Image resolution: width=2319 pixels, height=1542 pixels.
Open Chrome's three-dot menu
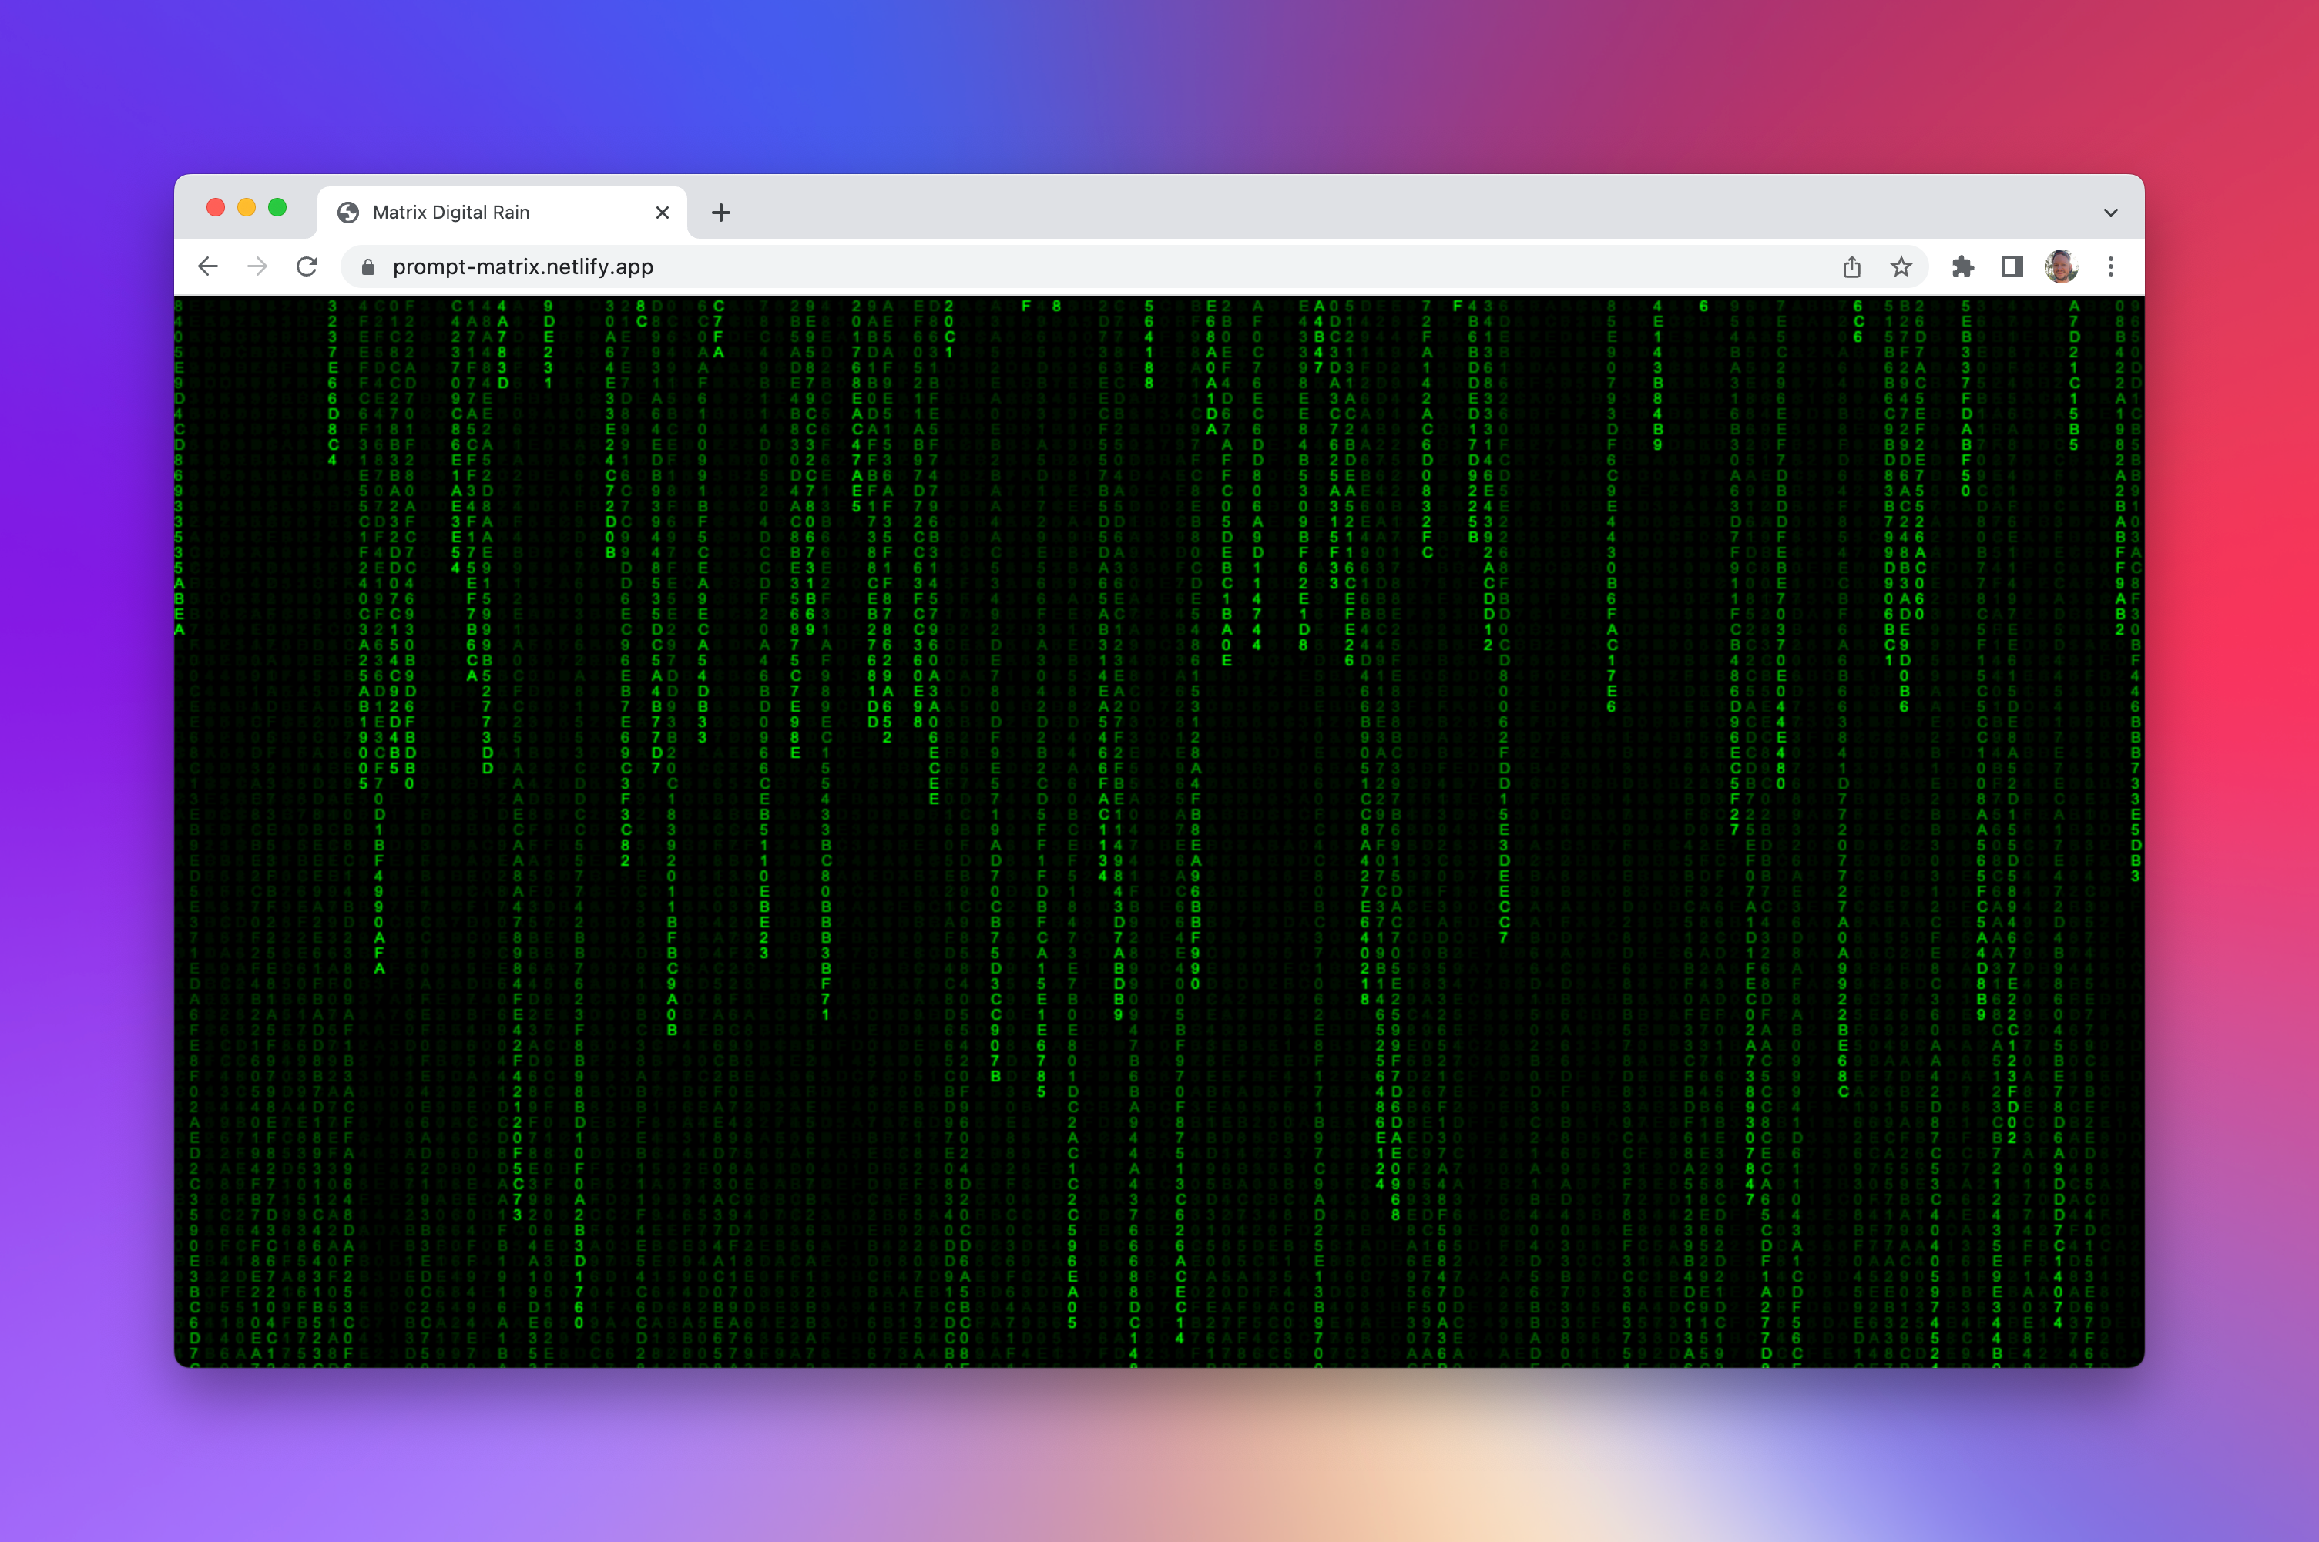click(x=2110, y=266)
